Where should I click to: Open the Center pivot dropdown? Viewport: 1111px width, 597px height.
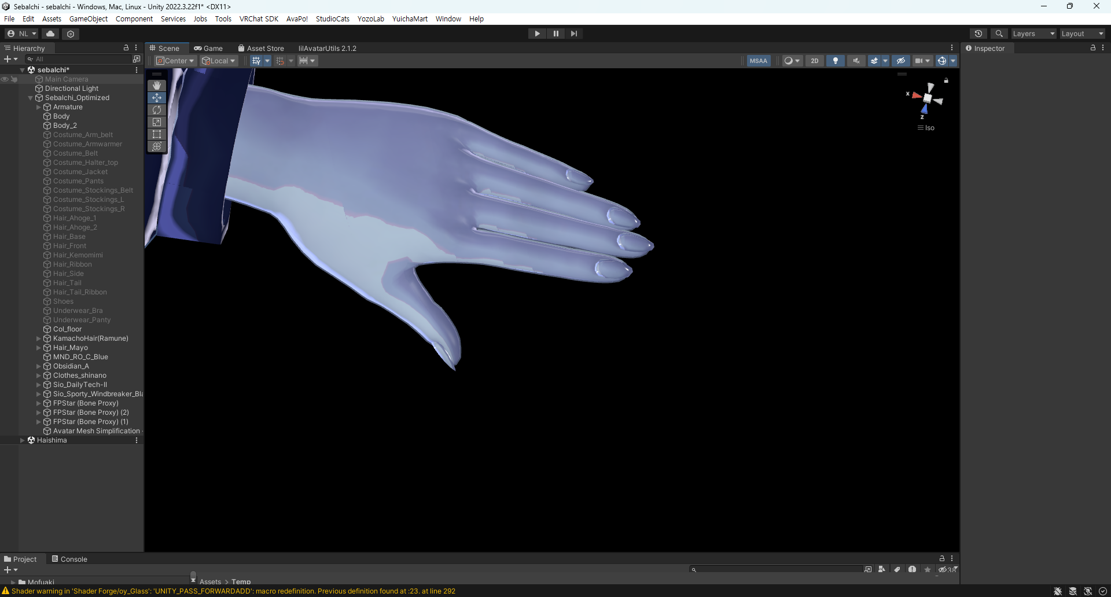(175, 61)
